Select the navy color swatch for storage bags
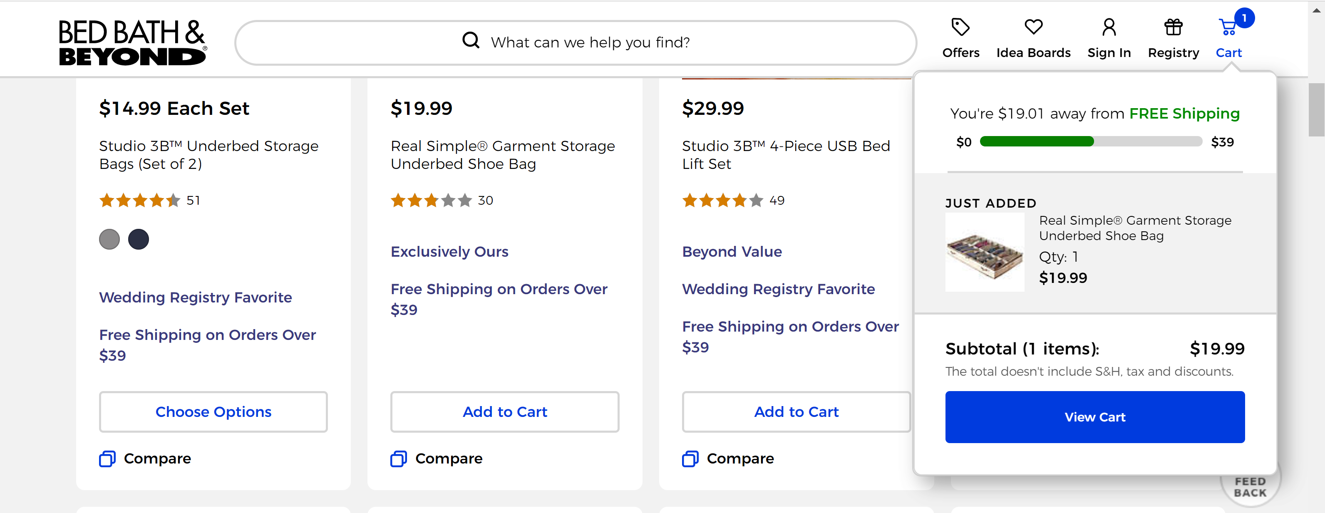 tap(138, 239)
